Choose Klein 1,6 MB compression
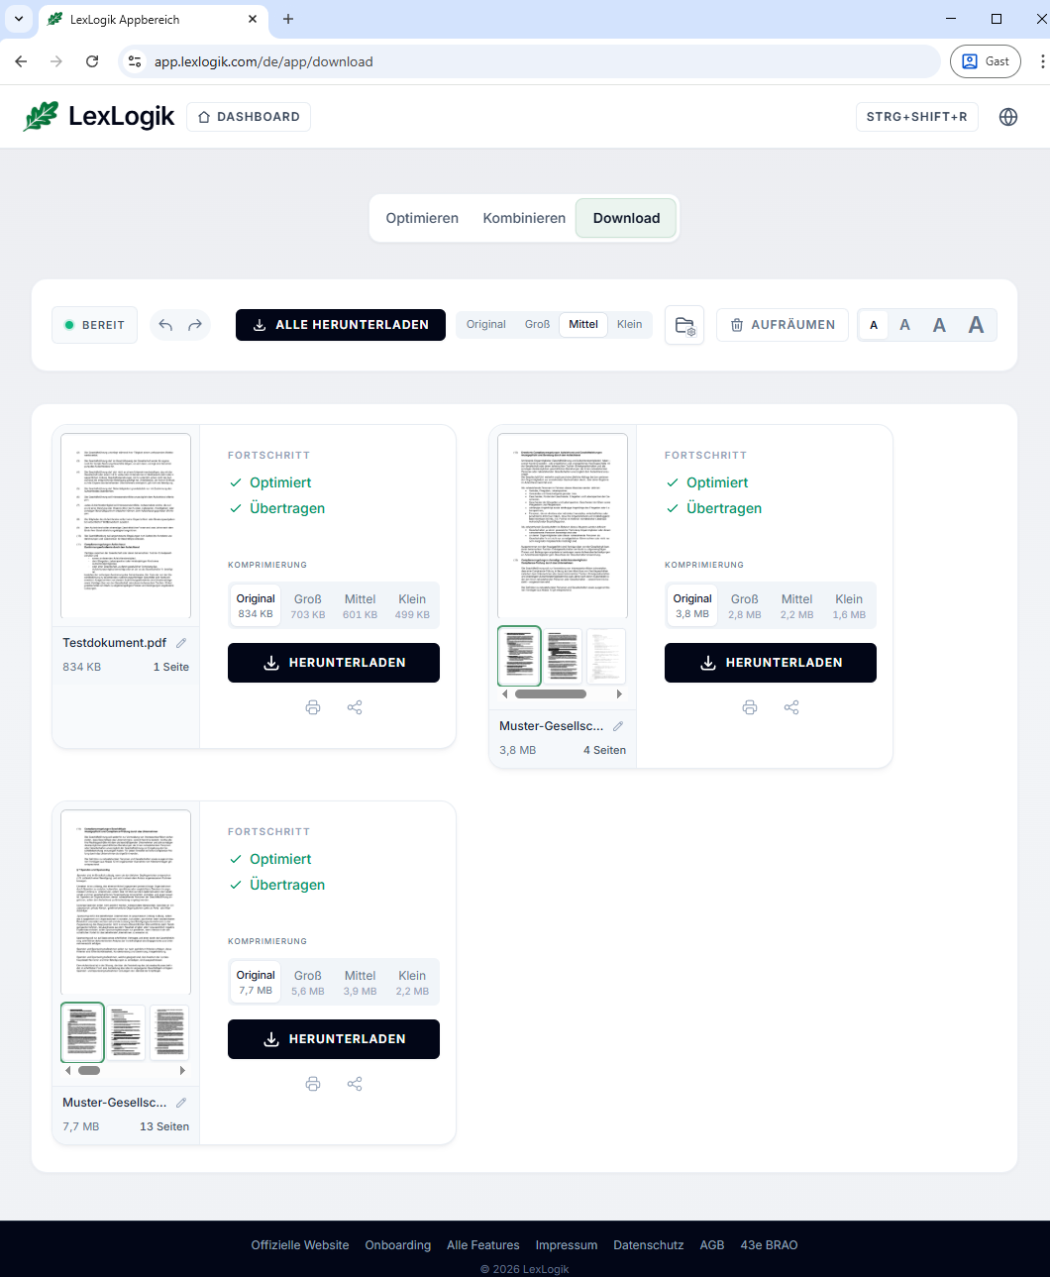 point(849,606)
